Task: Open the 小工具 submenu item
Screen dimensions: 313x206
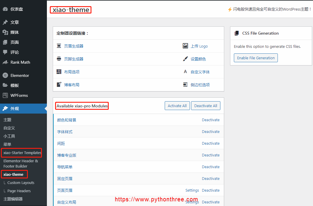Action: tap(9, 136)
